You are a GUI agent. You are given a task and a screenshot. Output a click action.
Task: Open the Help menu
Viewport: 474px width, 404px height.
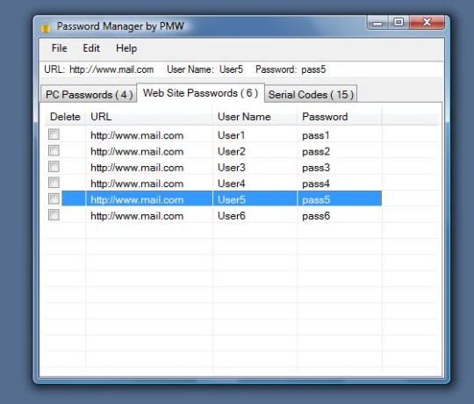[126, 48]
